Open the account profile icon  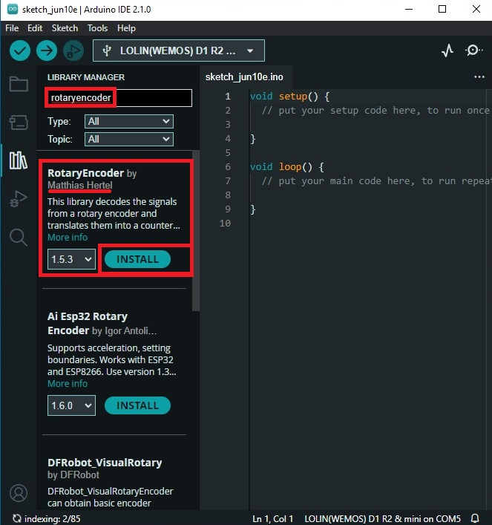click(19, 493)
